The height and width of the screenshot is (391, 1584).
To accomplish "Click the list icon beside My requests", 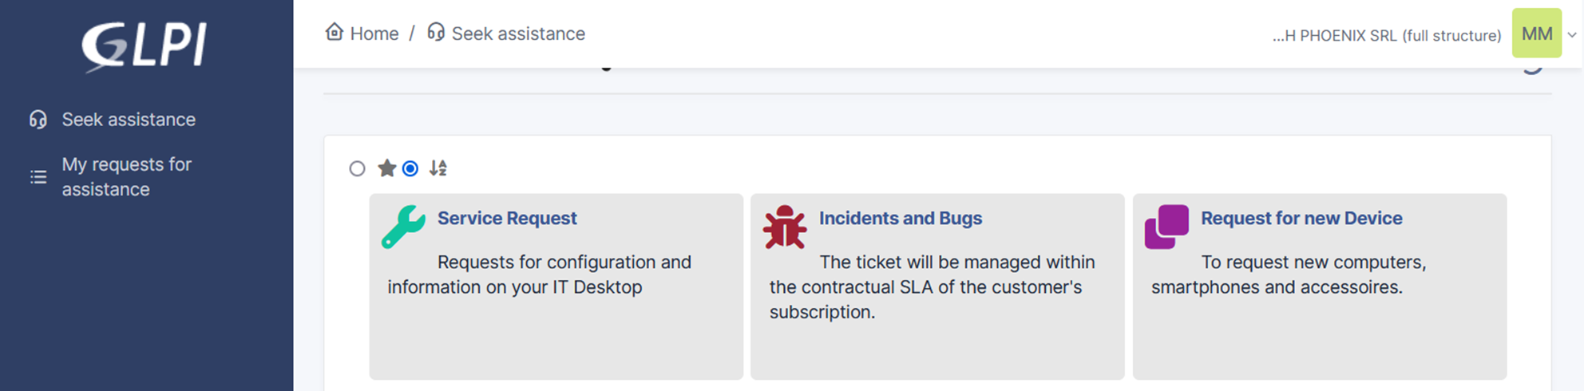I will point(38,177).
